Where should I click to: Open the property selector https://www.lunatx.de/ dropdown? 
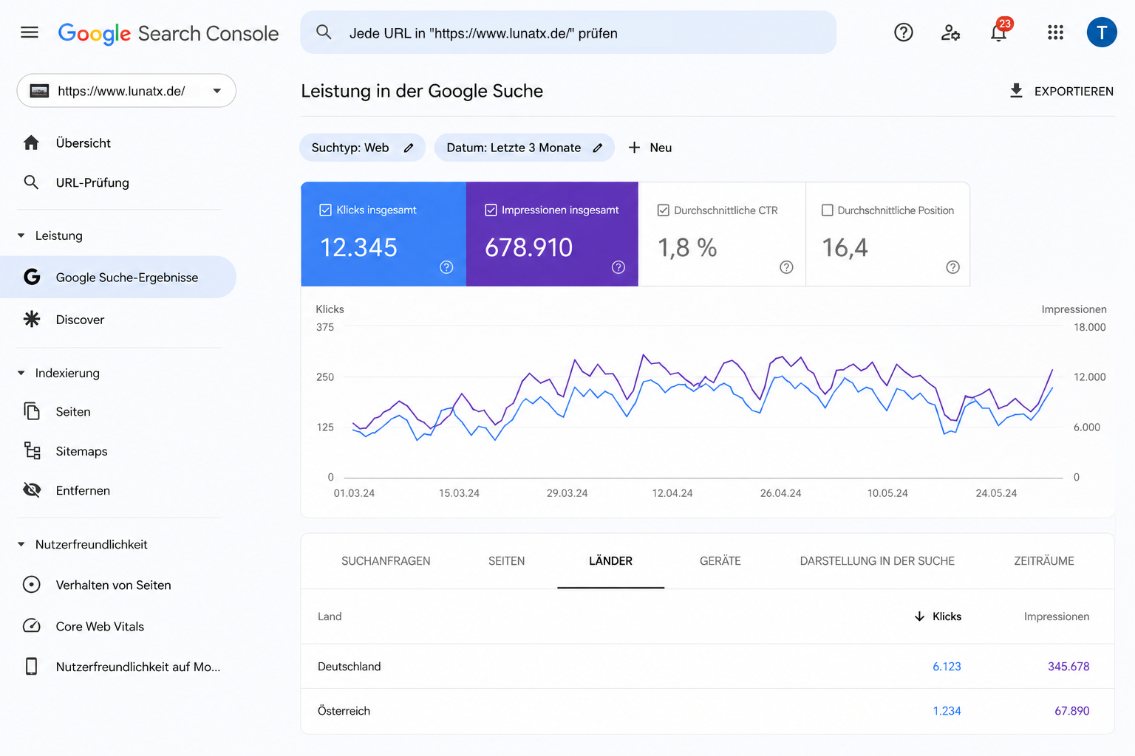click(x=126, y=91)
